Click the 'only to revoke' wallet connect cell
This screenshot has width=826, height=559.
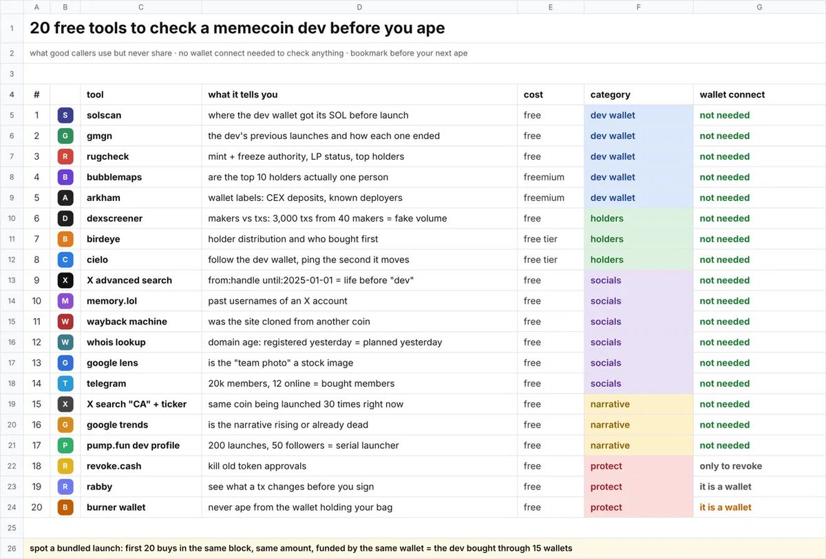(759, 466)
